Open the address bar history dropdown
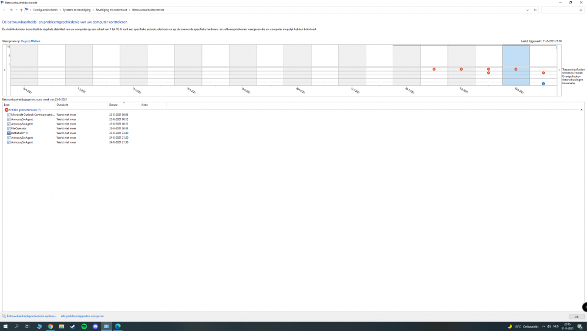This screenshot has height=331, width=587. click(528, 10)
